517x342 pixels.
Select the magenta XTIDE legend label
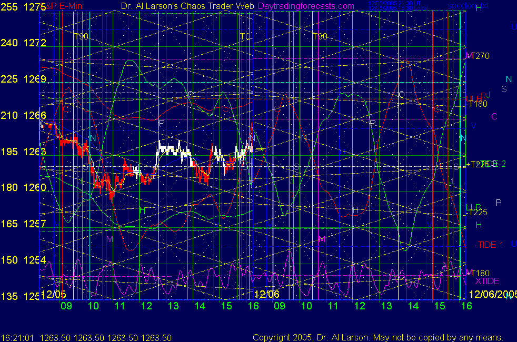(x=488, y=281)
